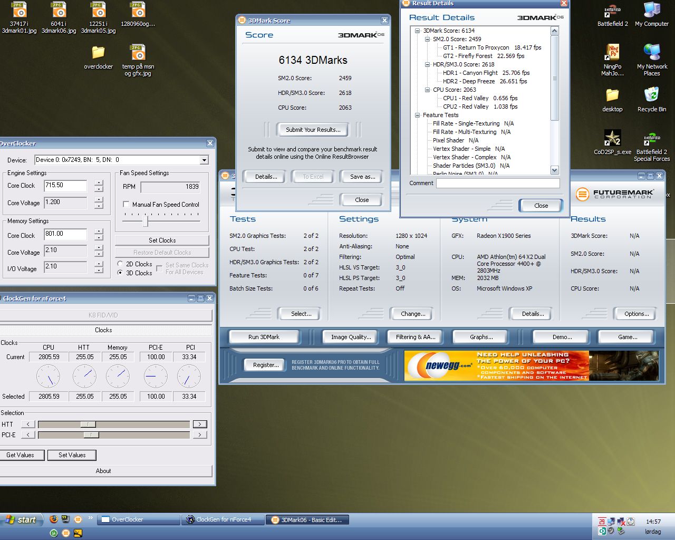Adjust the fan speed slider thumb
The image size is (675, 540).
coord(146,221)
